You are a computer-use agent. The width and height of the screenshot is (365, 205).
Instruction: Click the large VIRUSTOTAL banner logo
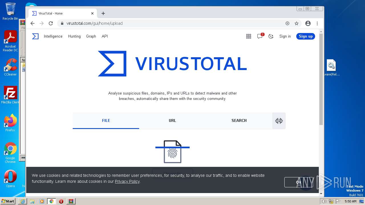coord(172,63)
